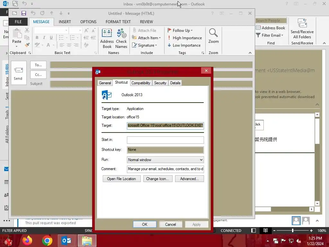Click the Check Names icon
329x247 pixels.
(121, 39)
